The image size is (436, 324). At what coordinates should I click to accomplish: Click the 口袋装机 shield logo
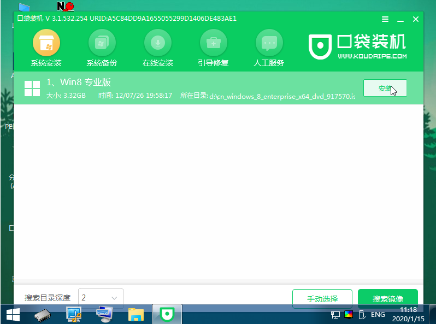(320, 46)
